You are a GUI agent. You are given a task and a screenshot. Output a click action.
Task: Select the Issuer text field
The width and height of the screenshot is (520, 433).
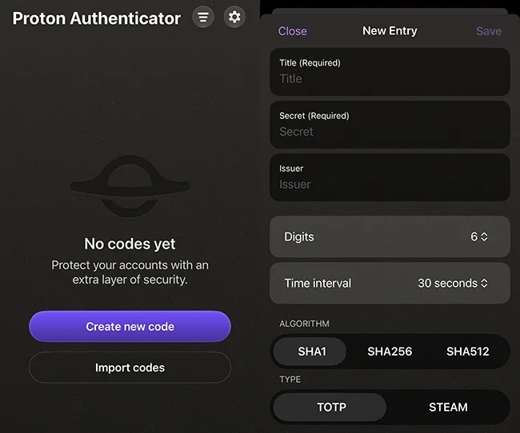click(x=390, y=185)
